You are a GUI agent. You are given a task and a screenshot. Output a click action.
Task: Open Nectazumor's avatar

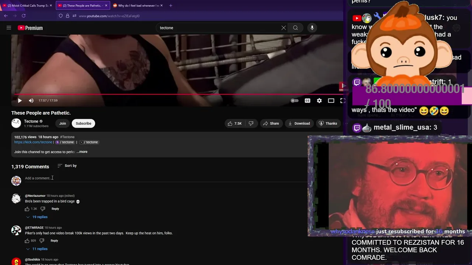16,198
